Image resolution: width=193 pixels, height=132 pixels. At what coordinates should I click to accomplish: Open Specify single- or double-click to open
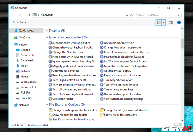(73, 119)
